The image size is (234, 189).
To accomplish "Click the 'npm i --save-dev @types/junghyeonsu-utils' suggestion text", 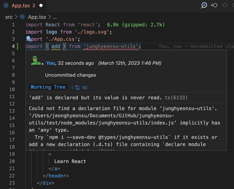I will point(109,137).
